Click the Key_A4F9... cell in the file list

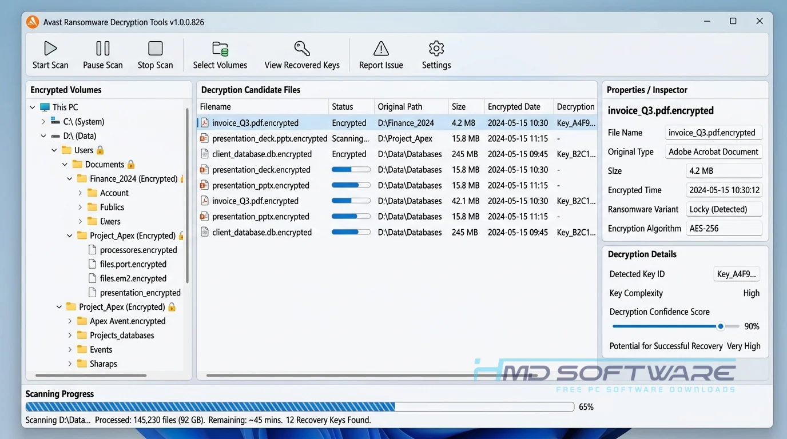coord(577,123)
